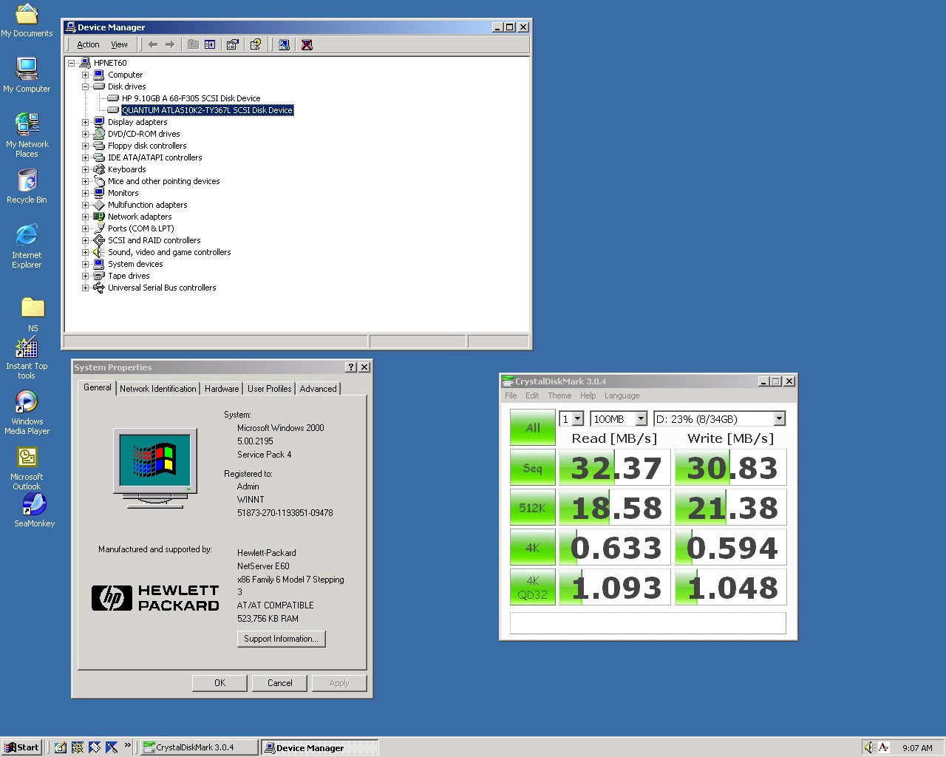Click OK in System Properties

coord(220,683)
